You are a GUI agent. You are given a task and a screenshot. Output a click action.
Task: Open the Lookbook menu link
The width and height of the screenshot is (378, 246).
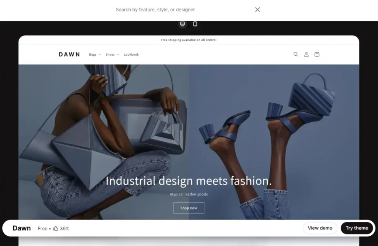tap(131, 55)
